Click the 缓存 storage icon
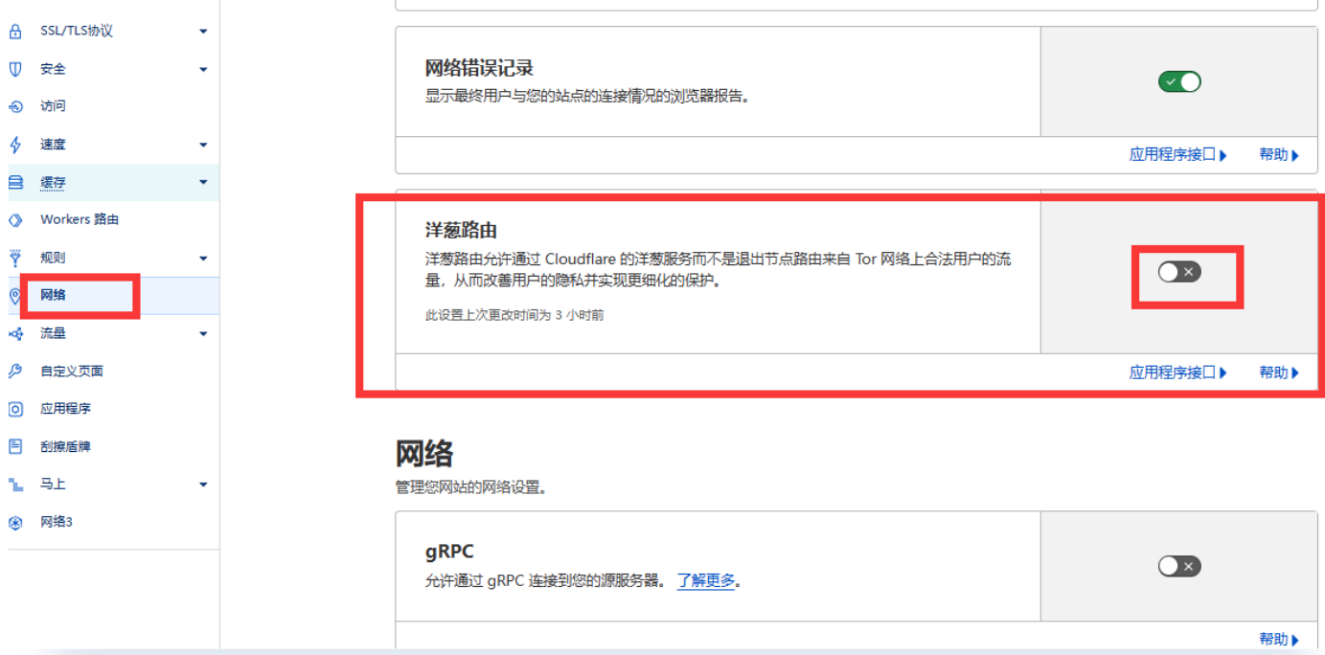 point(15,182)
